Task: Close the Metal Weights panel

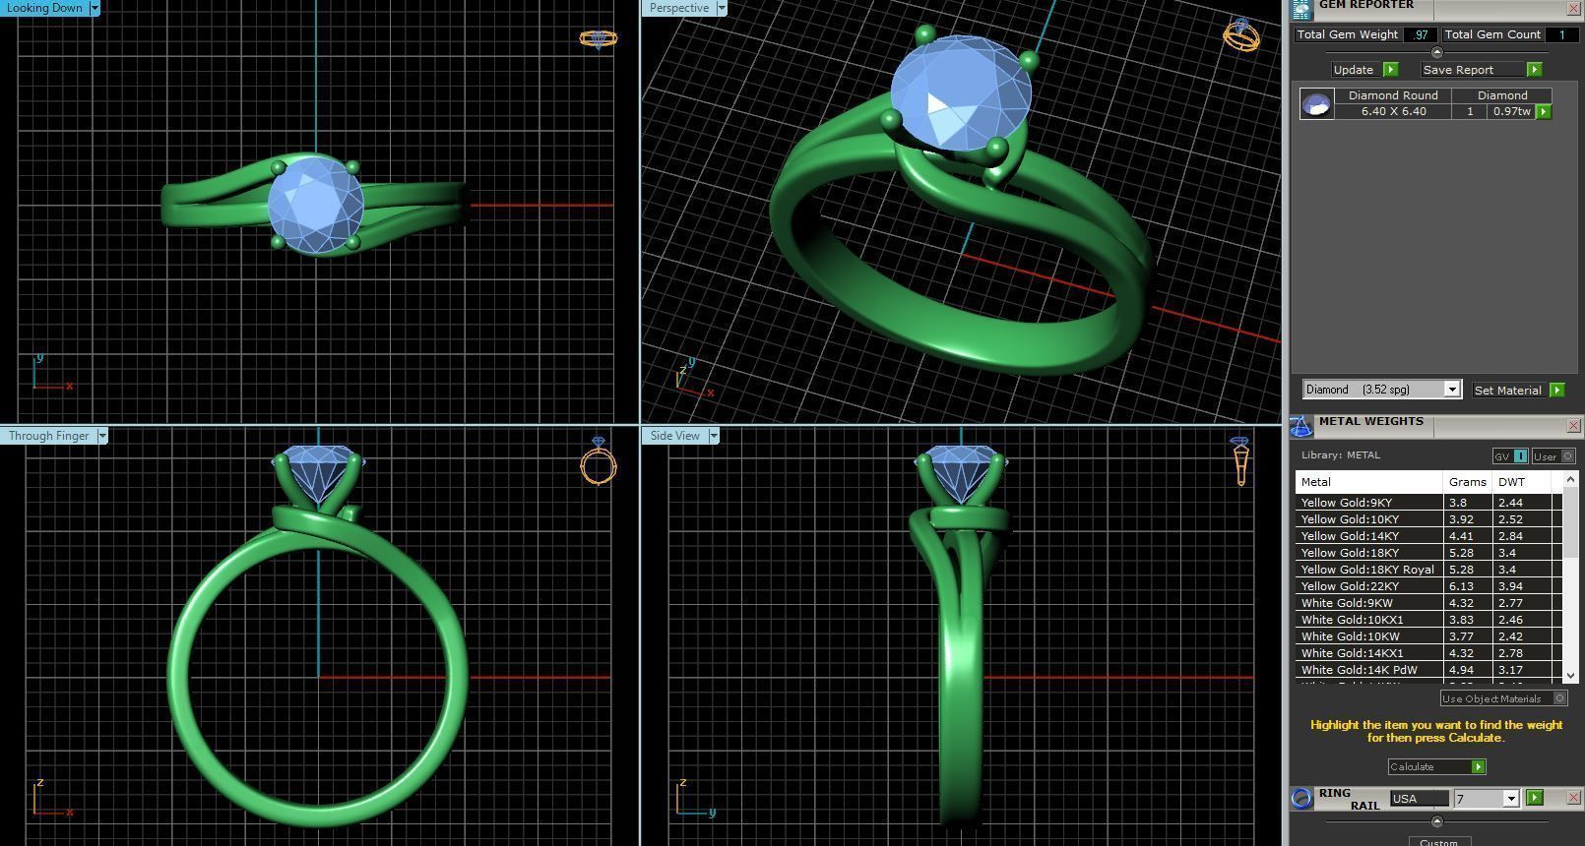Action: 1573,426
